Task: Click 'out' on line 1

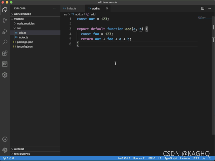Action: 92,19
